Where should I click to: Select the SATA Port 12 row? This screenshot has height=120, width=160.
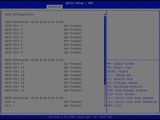(x=43, y=75)
